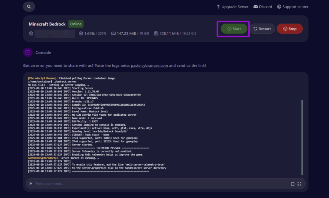The height and width of the screenshot is (198, 329).
Task: Click the 'Configuration: Publish' log line
Action: (66, 108)
